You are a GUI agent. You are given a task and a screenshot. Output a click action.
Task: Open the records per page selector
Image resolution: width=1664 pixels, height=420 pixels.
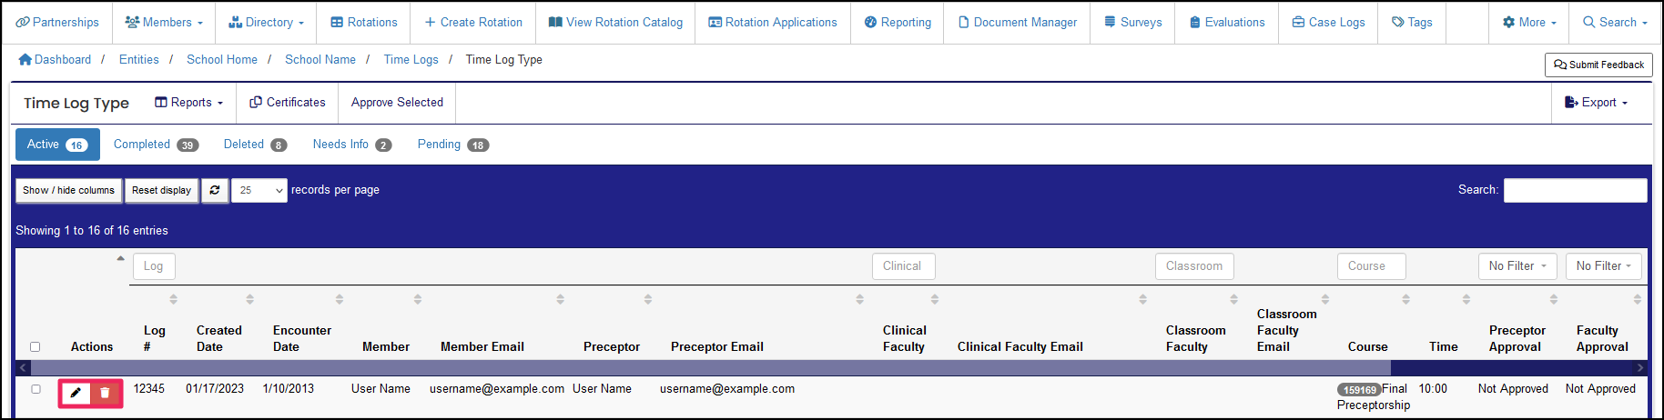pos(259,190)
